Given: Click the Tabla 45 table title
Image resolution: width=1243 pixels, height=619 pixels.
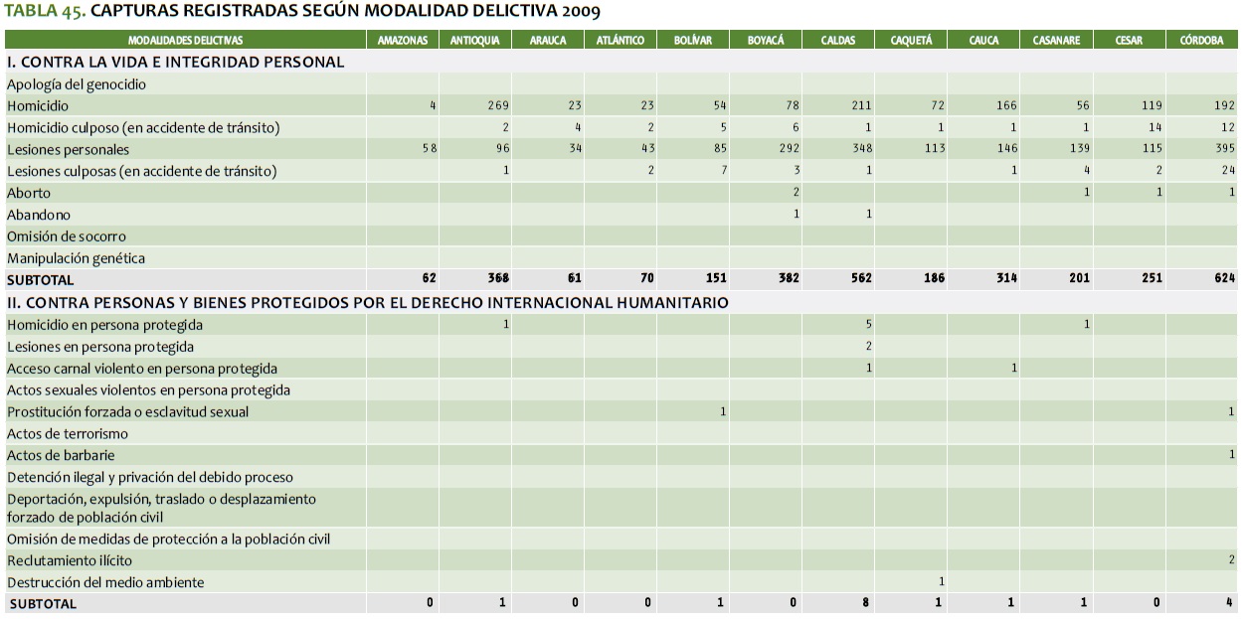Looking at the screenshot, I should click(302, 13).
